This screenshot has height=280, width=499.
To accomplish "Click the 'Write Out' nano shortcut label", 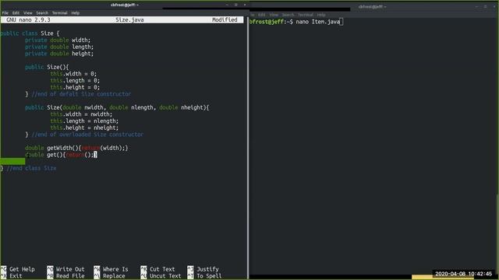I will [x=70, y=269].
